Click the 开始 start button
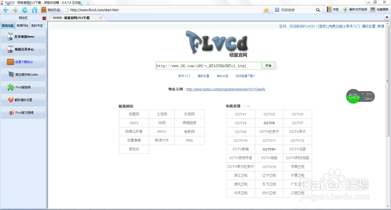This screenshot has height=210, width=391. point(268,65)
